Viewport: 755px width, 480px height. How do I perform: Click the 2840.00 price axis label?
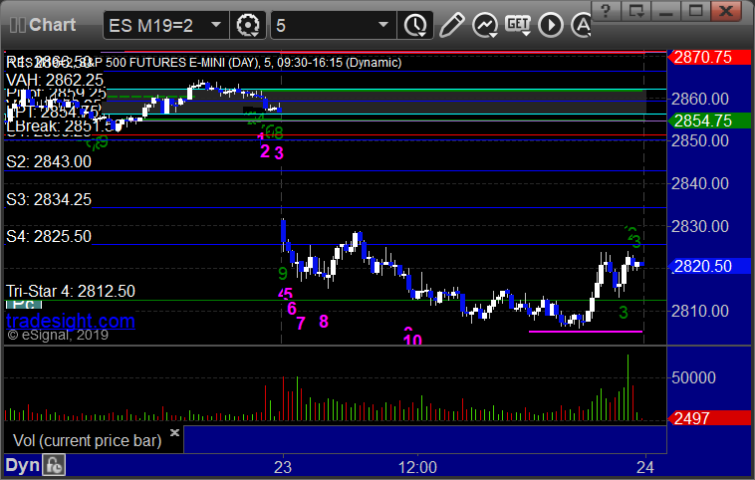pyautogui.click(x=700, y=183)
